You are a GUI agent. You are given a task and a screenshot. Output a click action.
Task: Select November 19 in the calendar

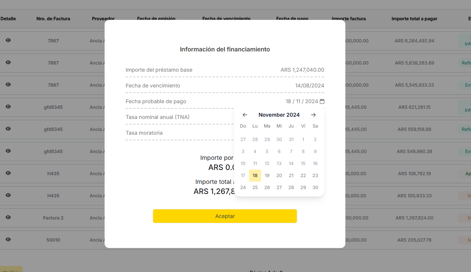point(267,176)
